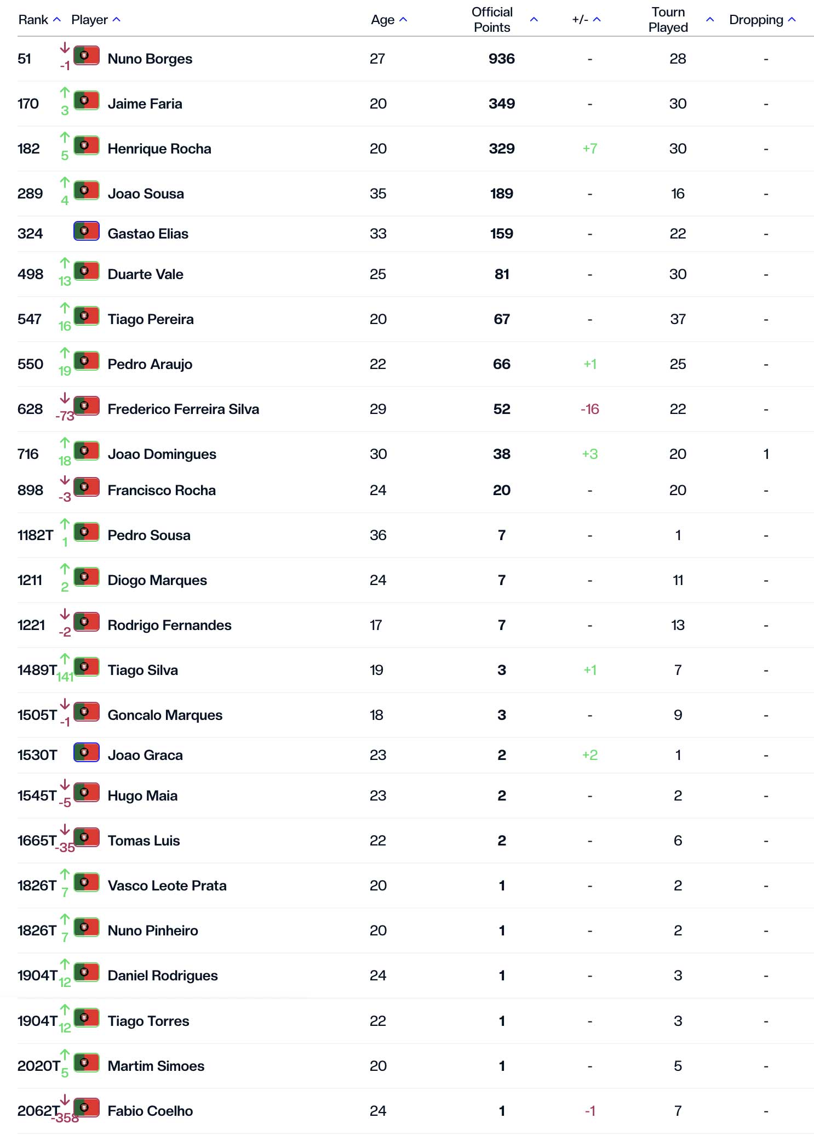Viewport: 814px width, 1135px height.
Task: Click the 936 points value for Nuno Borges
Action: [501, 59]
